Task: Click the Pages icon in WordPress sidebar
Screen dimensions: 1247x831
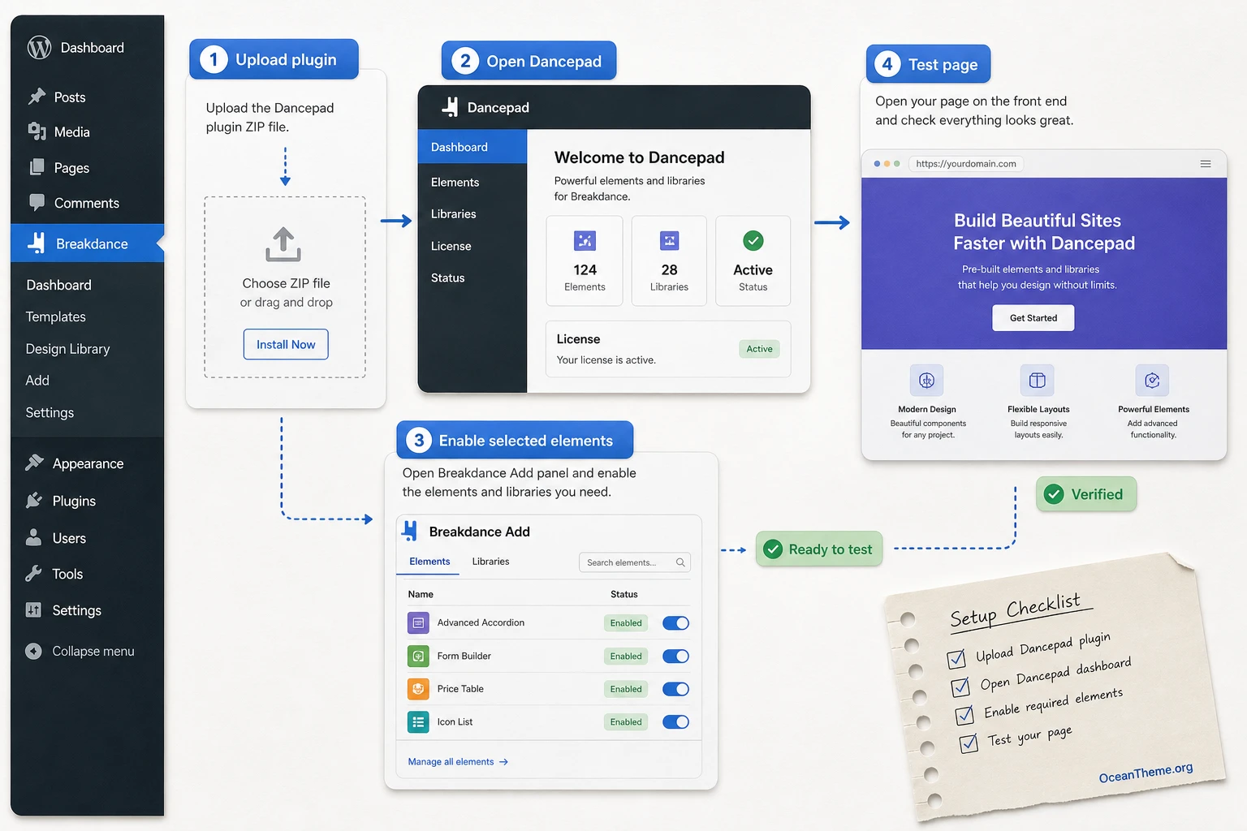Action: [x=37, y=167]
